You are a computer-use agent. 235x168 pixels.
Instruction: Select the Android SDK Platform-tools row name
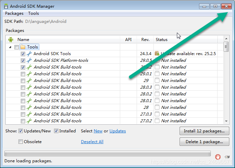coord(61,60)
